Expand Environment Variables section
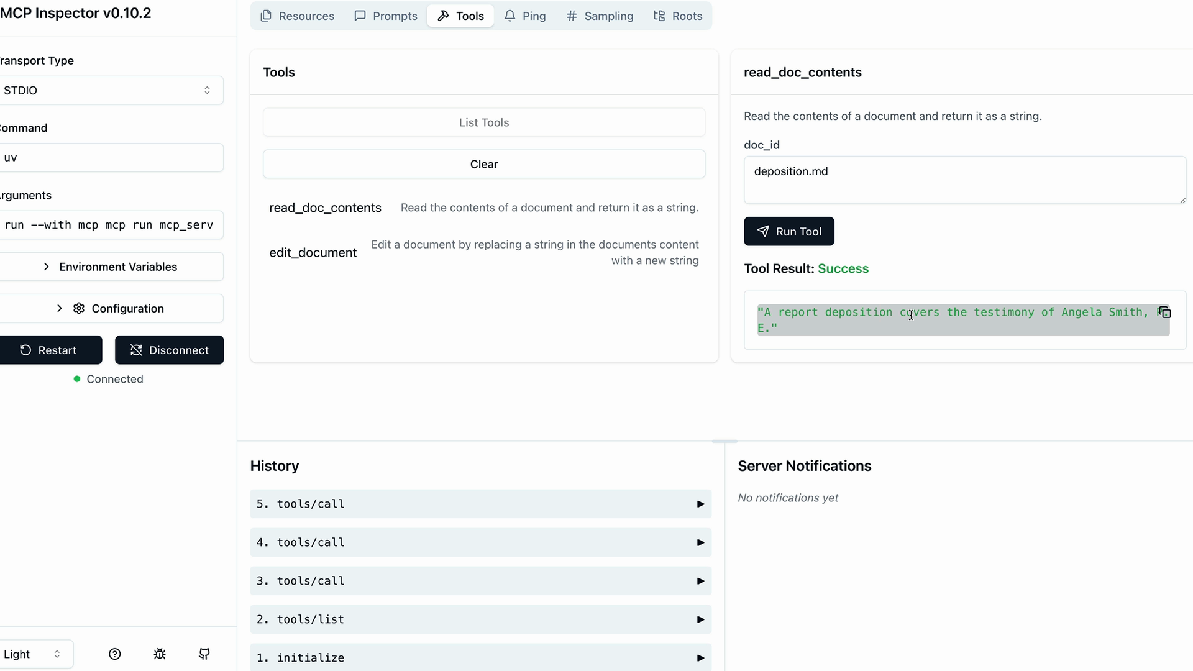Image resolution: width=1193 pixels, height=671 pixels. [x=111, y=267]
